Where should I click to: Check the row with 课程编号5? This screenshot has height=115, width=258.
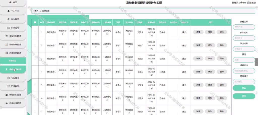click(x=35, y=72)
